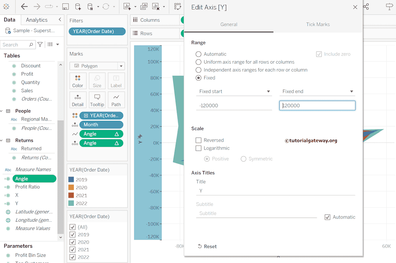Click the Sample - Superstore data source icon

coord(8,31)
